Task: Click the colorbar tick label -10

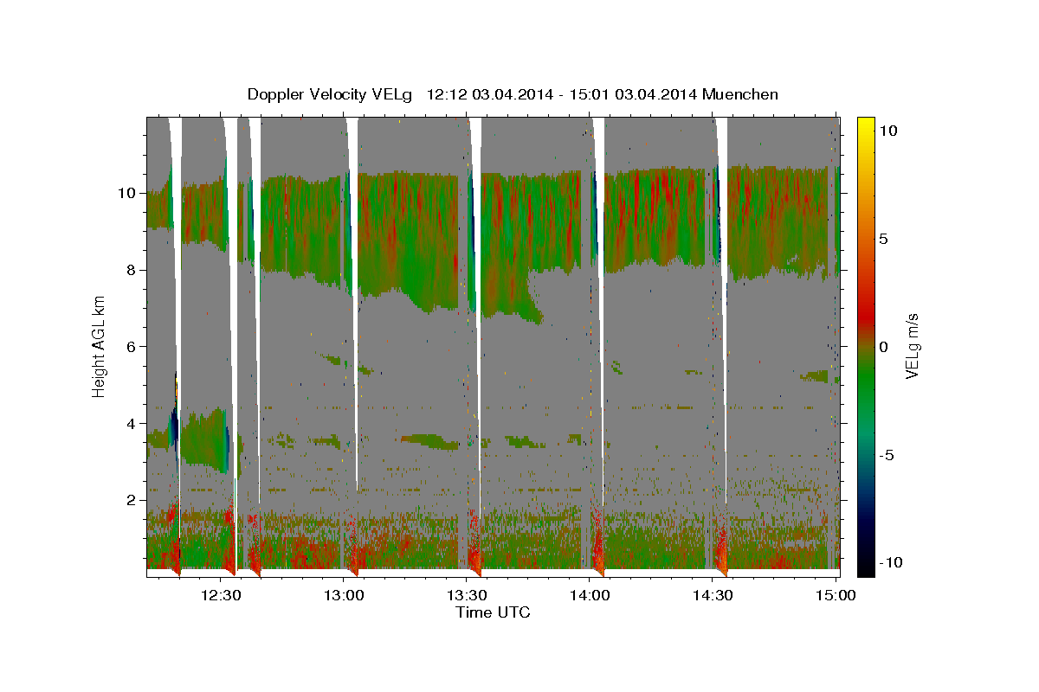Action: 891,562
